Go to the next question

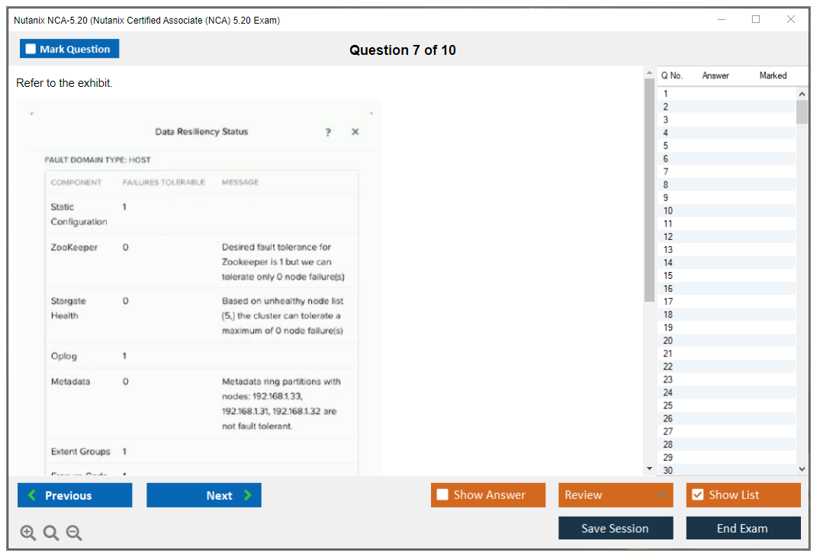pyautogui.click(x=204, y=495)
